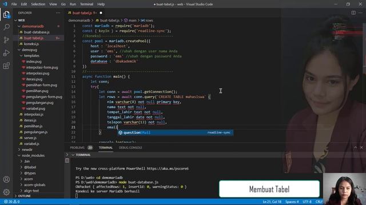Click the unsaved dot on buat-tabel.js tab
Viewport: 366px width, 205px height.
point(101,13)
